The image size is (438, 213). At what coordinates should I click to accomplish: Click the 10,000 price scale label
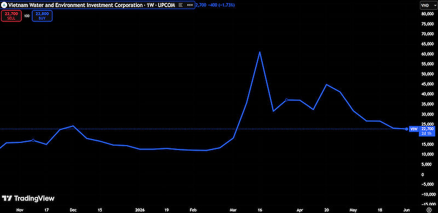(428, 154)
